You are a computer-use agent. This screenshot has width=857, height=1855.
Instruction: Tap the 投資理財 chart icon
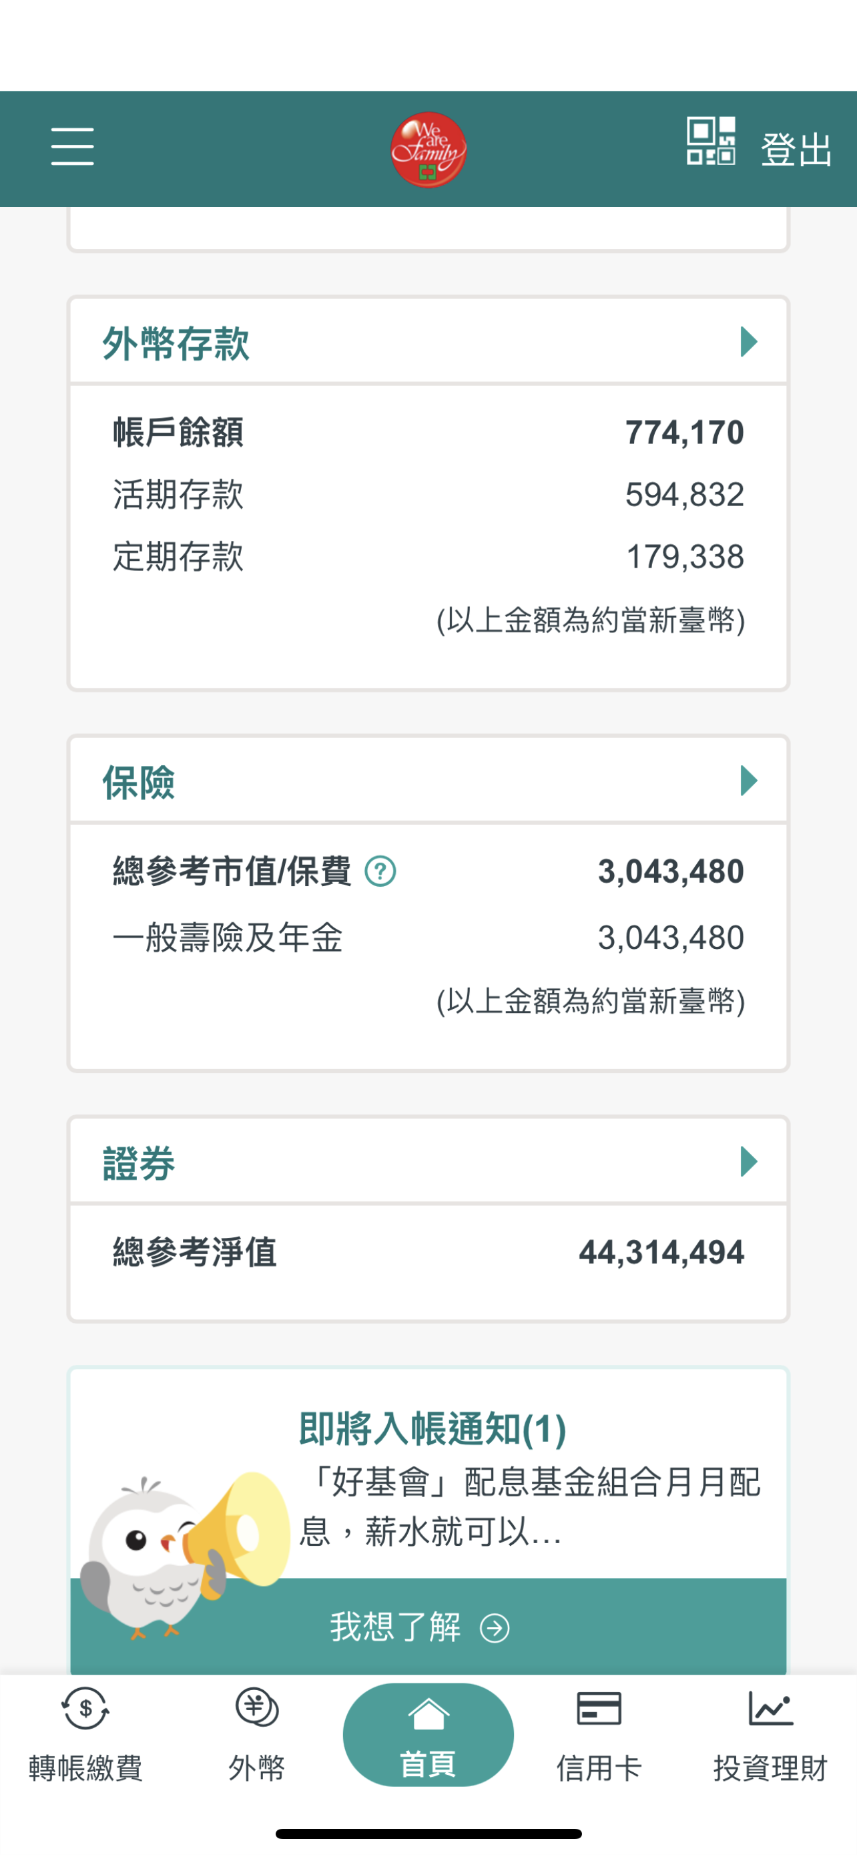(x=770, y=1708)
